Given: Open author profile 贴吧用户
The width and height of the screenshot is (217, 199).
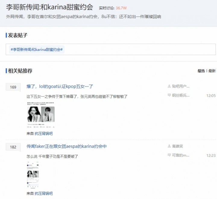Looking at the screenshot, I should pos(181,86).
